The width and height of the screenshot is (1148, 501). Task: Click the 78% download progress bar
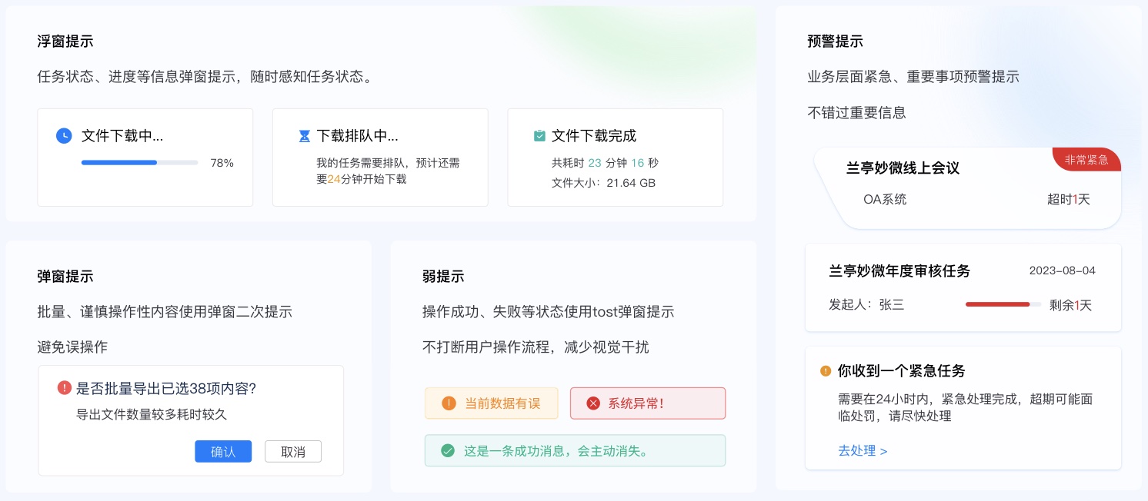tap(139, 163)
